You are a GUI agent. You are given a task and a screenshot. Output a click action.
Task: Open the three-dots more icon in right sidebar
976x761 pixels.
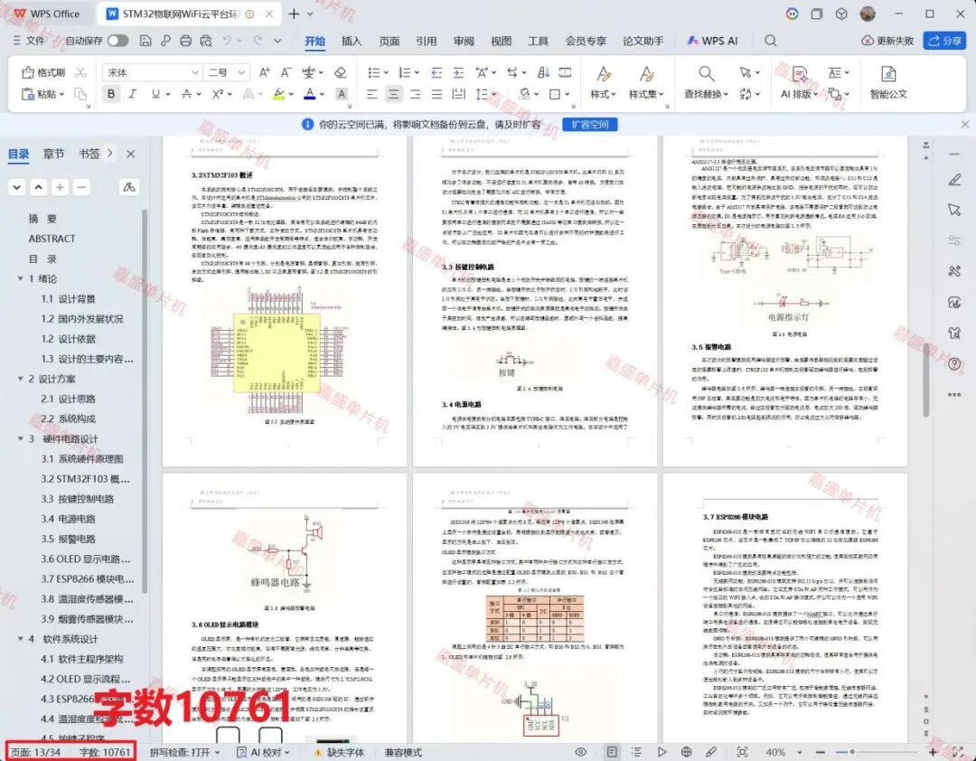954,394
